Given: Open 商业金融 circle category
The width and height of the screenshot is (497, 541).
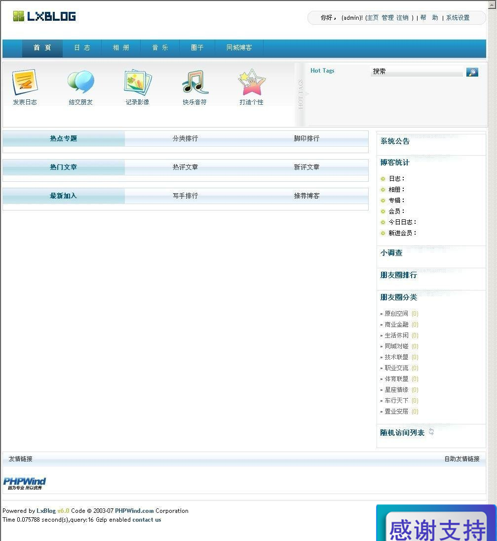Looking at the screenshot, I should [x=396, y=324].
